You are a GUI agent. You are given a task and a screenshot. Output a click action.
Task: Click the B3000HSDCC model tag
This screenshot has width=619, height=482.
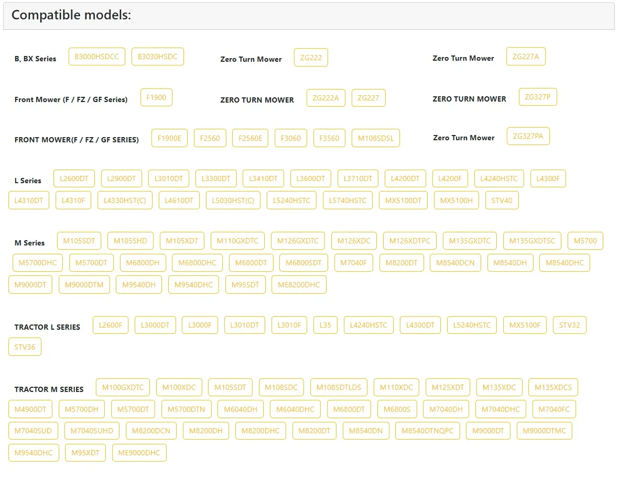pos(97,57)
